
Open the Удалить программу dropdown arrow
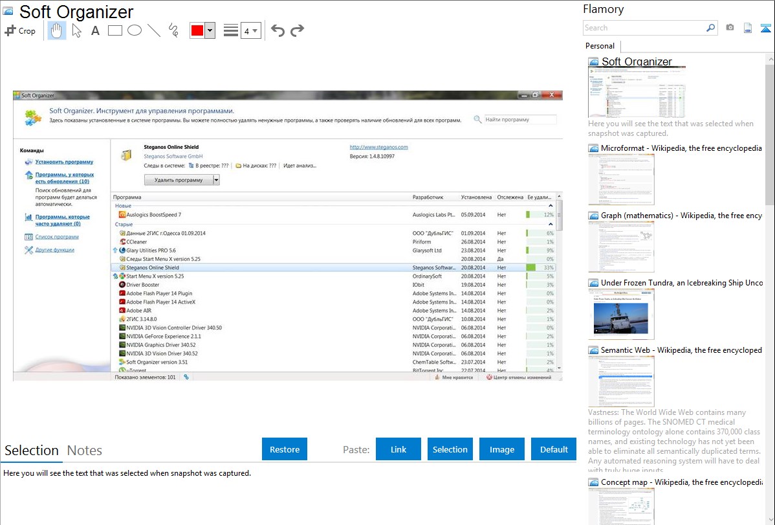[x=216, y=180]
